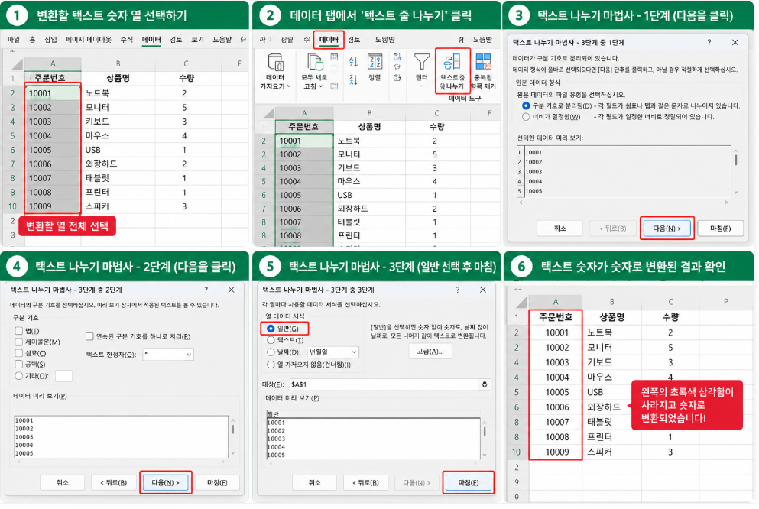The width and height of the screenshot is (759, 509).
Task: Expand the 데이터 가져오기 dropdown arrow
Action: click(289, 86)
